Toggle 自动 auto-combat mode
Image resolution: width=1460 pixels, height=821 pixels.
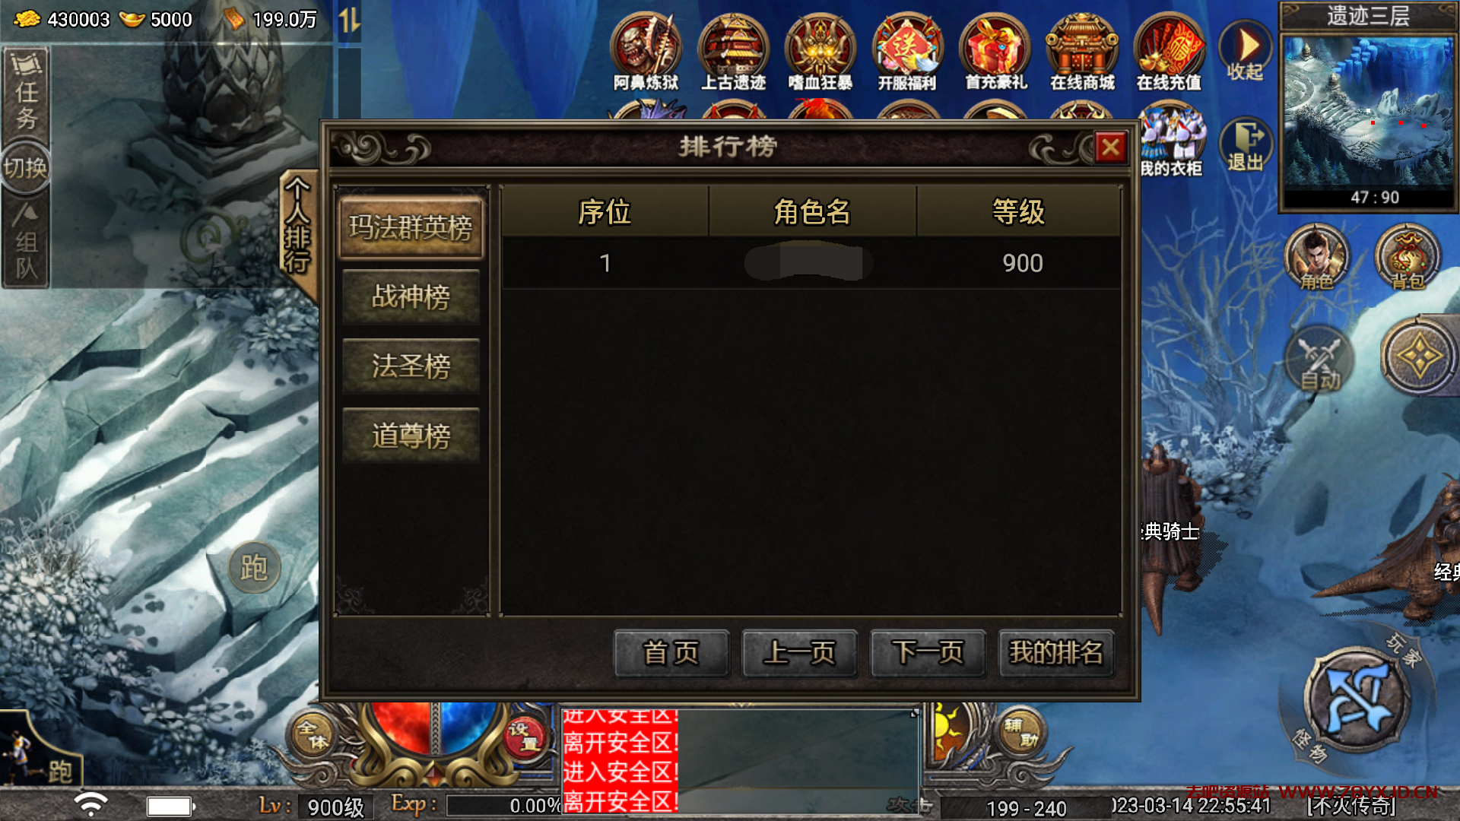[x=1320, y=359]
